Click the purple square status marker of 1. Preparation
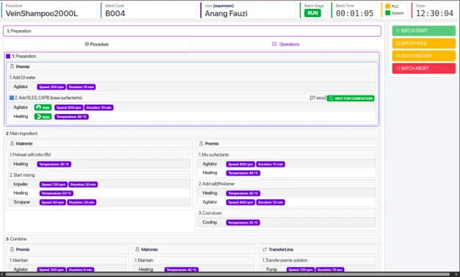This screenshot has width=460, height=277. click(8, 56)
